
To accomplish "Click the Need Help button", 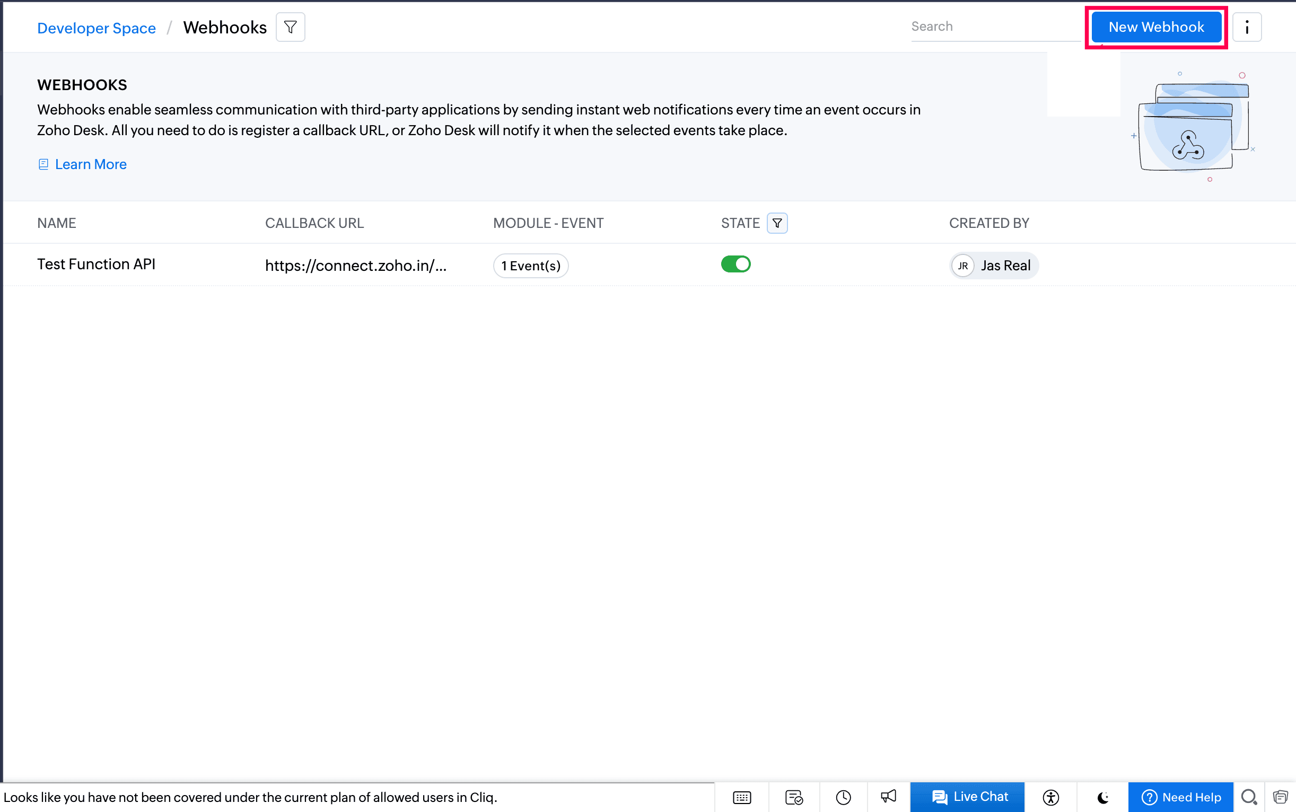I will coord(1180,798).
